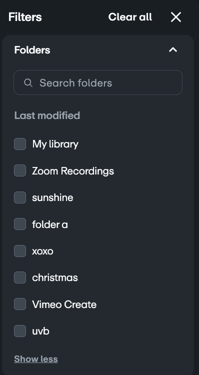Collapse the Folders section using the chevron
Viewport: 199px width, 375px height.
click(173, 49)
